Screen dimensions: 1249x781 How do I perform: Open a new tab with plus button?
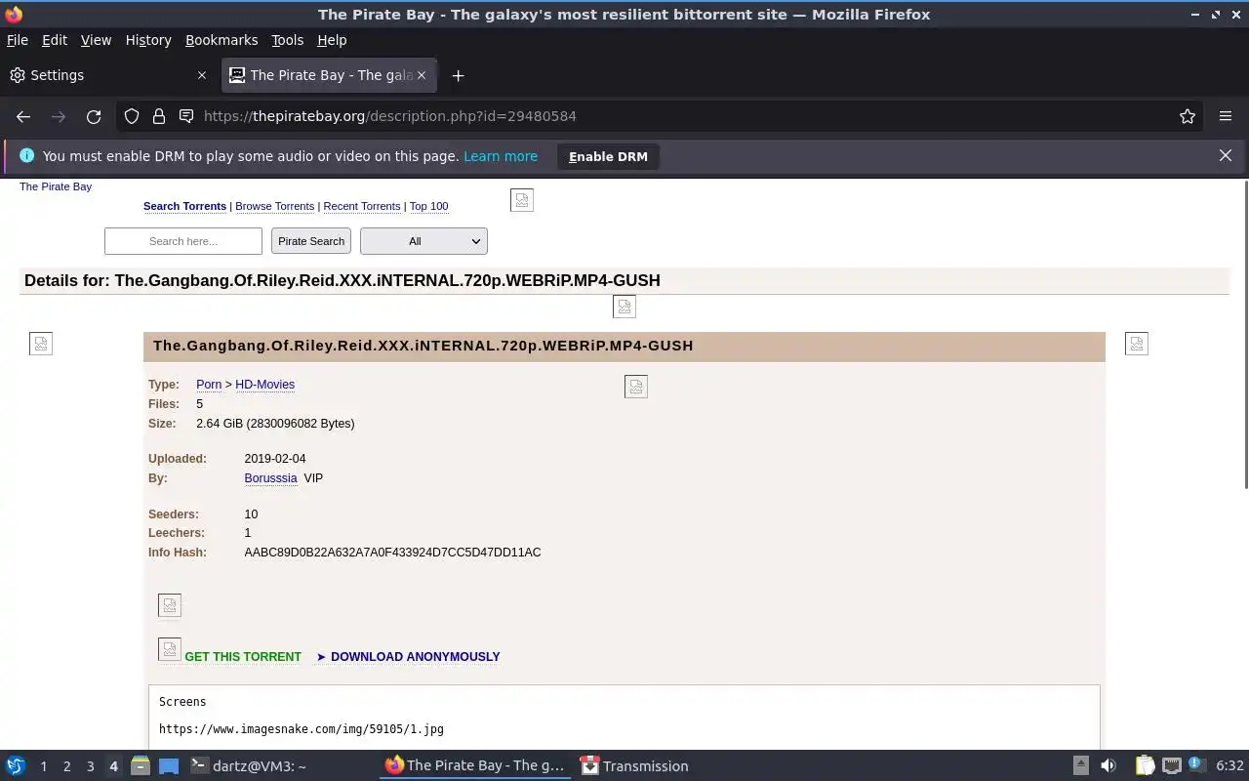tap(458, 75)
